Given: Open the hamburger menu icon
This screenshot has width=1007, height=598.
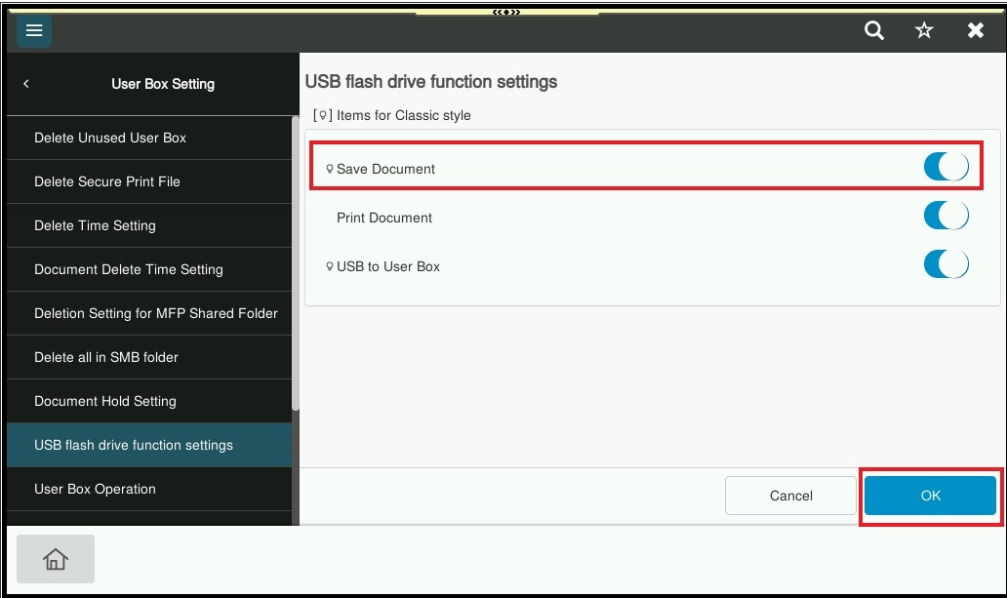Looking at the screenshot, I should point(34,31).
